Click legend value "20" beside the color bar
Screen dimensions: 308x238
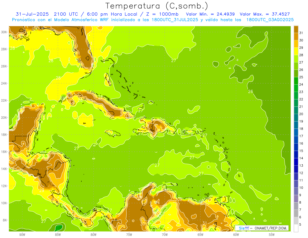coord(301,114)
